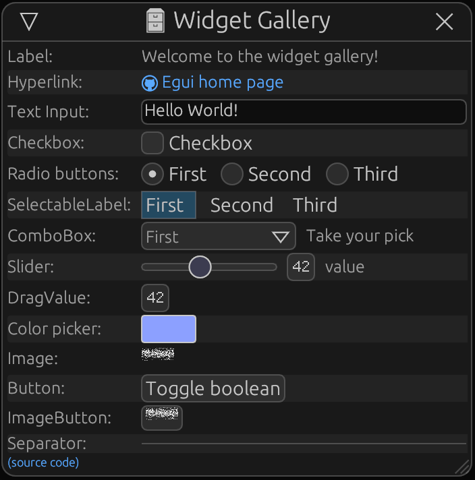Close the Widget Gallery window
Image resolution: width=475 pixels, height=480 pixels.
pos(445,22)
